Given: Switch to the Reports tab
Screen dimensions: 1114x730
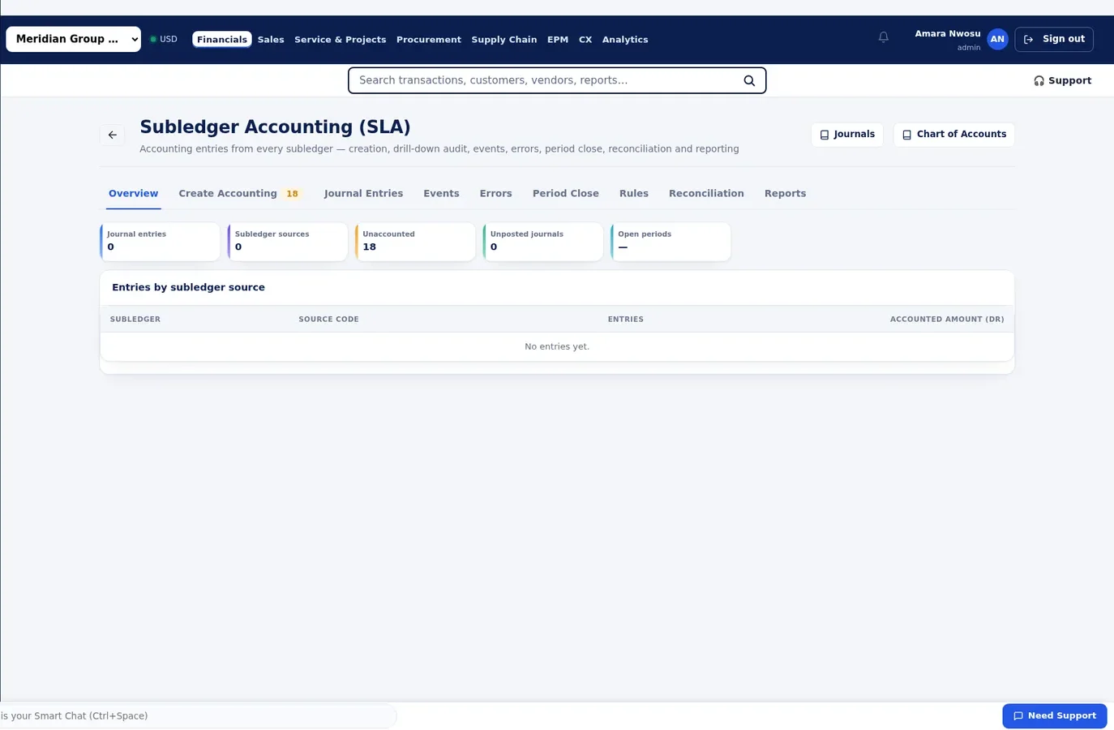Looking at the screenshot, I should (x=785, y=194).
